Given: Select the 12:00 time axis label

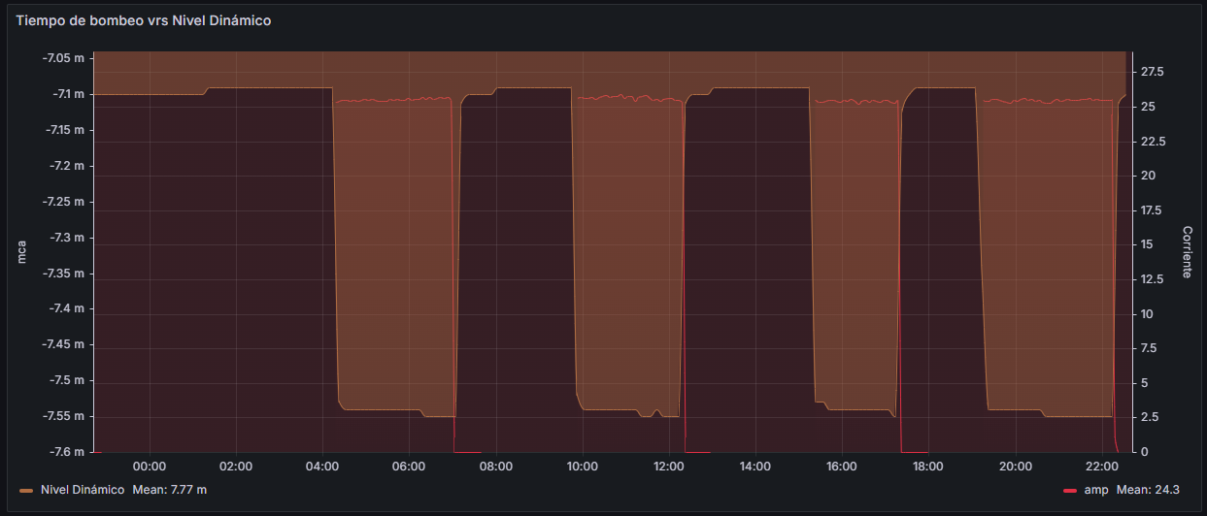Looking at the screenshot, I should [669, 466].
